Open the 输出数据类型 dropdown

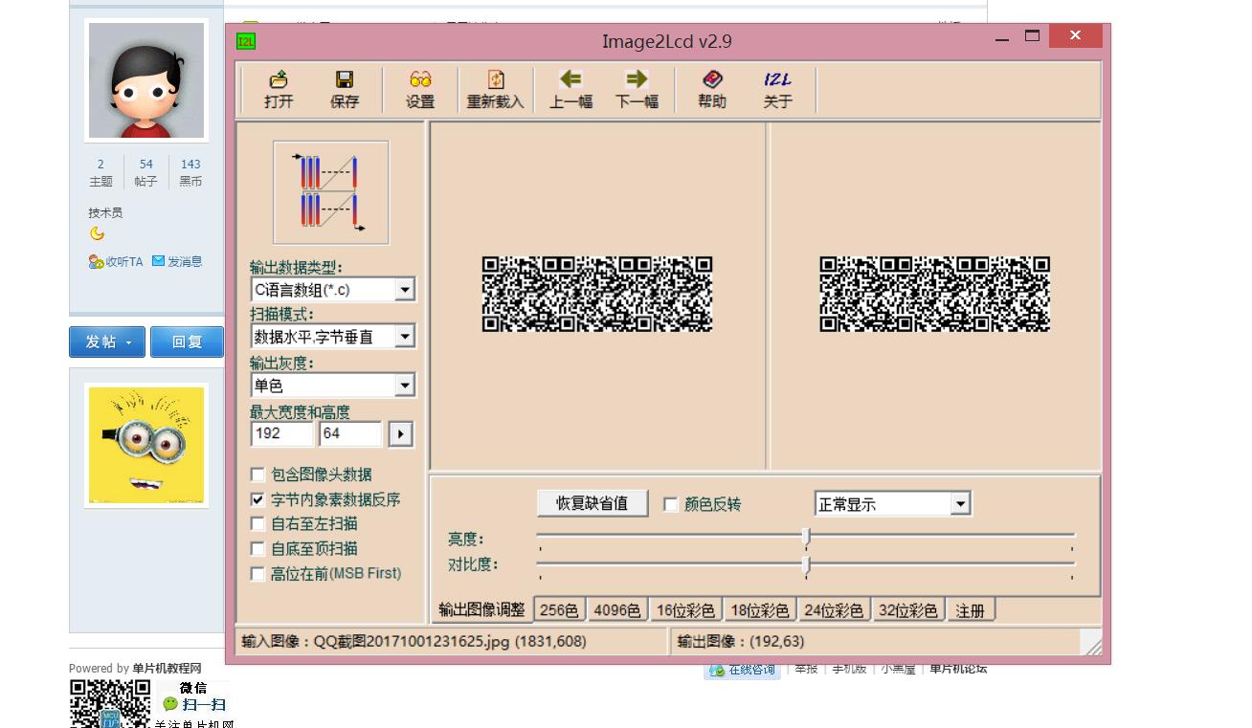coord(405,290)
